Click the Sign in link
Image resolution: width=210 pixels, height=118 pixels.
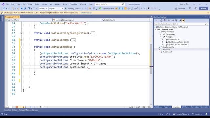pyautogui.click(x=182, y=4)
